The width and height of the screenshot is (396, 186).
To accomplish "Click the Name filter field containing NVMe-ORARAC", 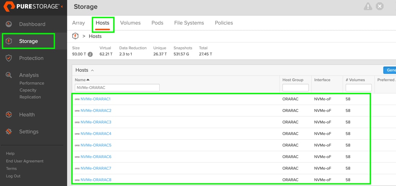I will [x=117, y=87].
